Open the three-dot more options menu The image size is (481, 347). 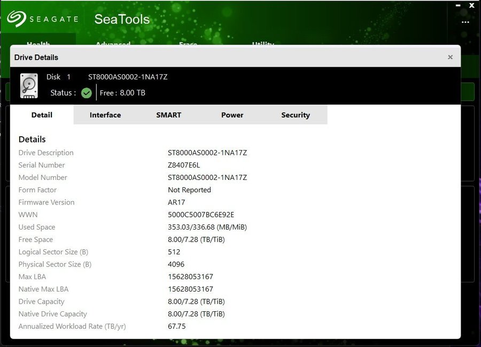pyautogui.click(x=465, y=22)
